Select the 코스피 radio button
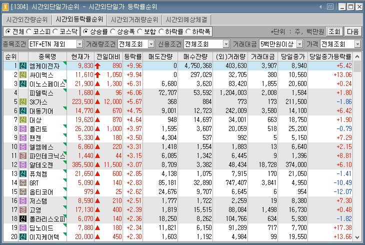The height and width of the screenshot is (245, 365). pyautogui.click(x=28, y=31)
